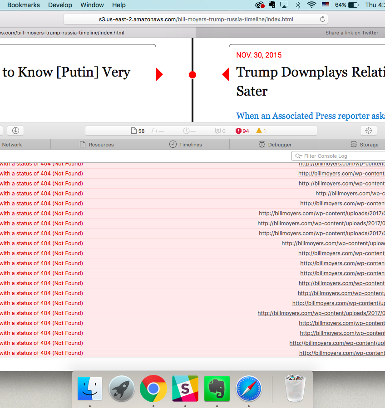Open the Window menu

pos(92,5)
